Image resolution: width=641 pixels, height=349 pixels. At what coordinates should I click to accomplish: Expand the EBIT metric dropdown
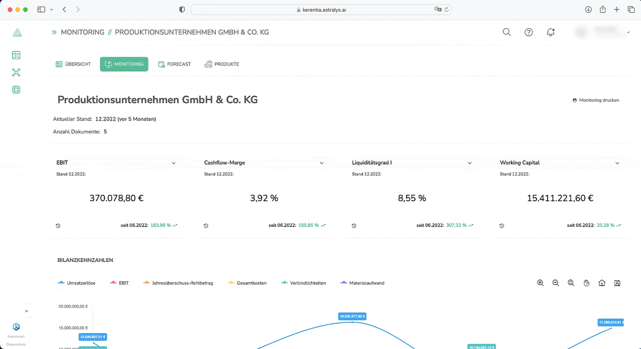point(174,163)
